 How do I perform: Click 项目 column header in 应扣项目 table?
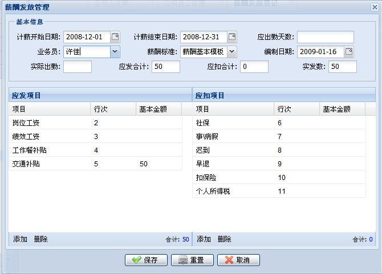(x=233, y=109)
